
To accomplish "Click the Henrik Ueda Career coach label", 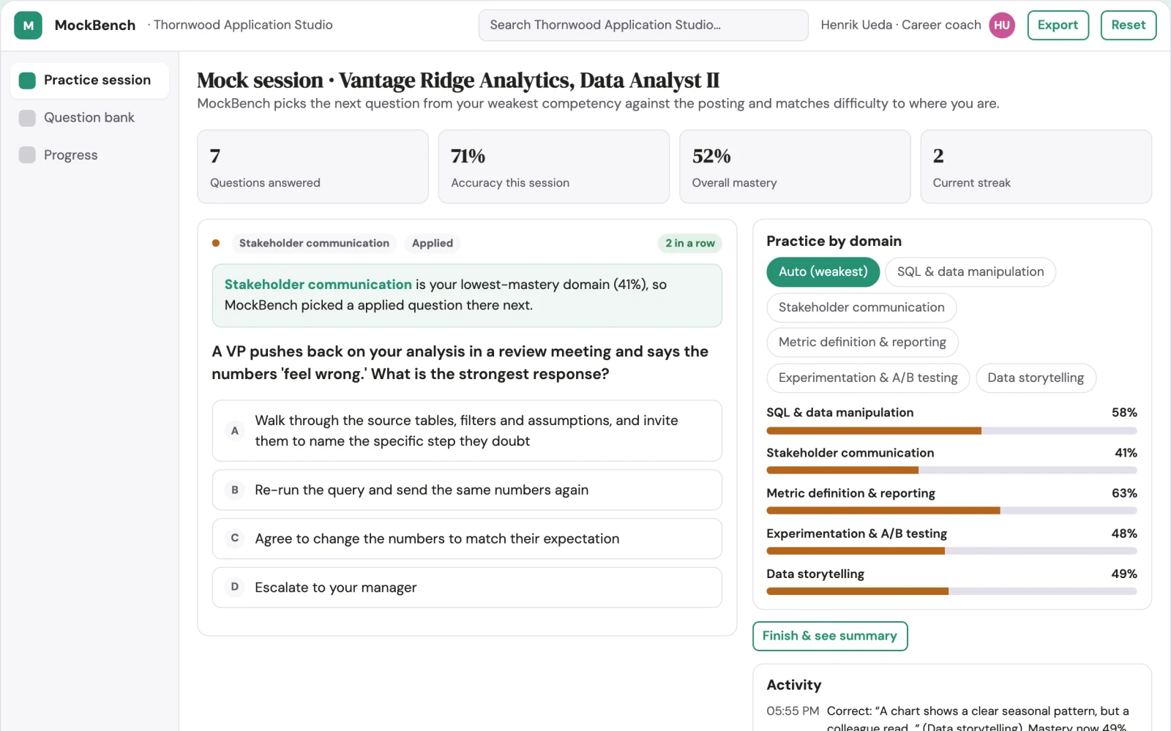I will point(901,25).
